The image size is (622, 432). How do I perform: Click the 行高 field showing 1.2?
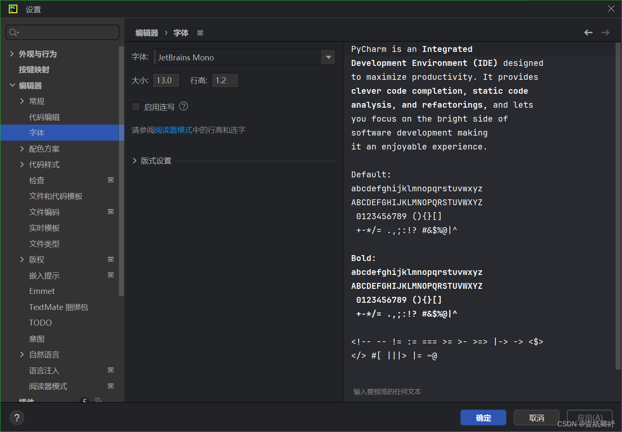click(x=225, y=80)
